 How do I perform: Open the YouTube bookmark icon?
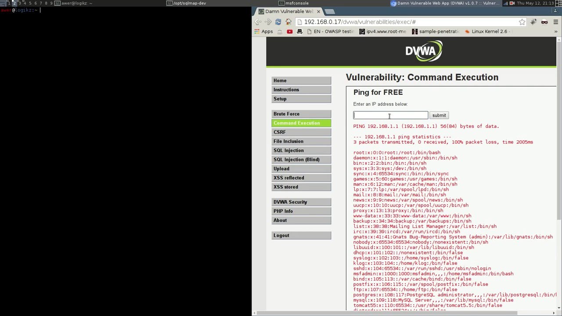(290, 32)
